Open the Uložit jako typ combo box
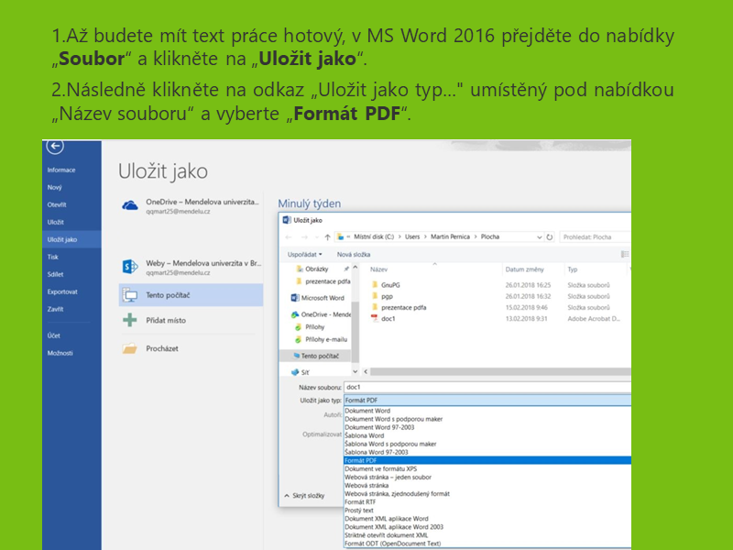 (486, 401)
